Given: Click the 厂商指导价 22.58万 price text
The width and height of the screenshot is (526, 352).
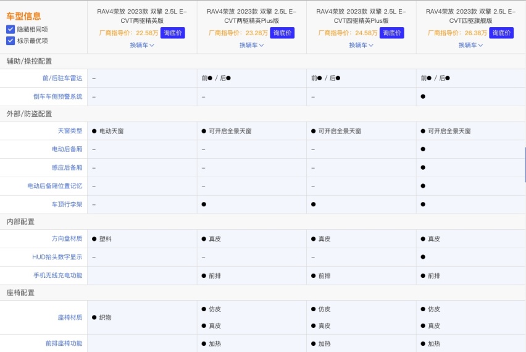Looking at the screenshot, I should coord(128,33).
